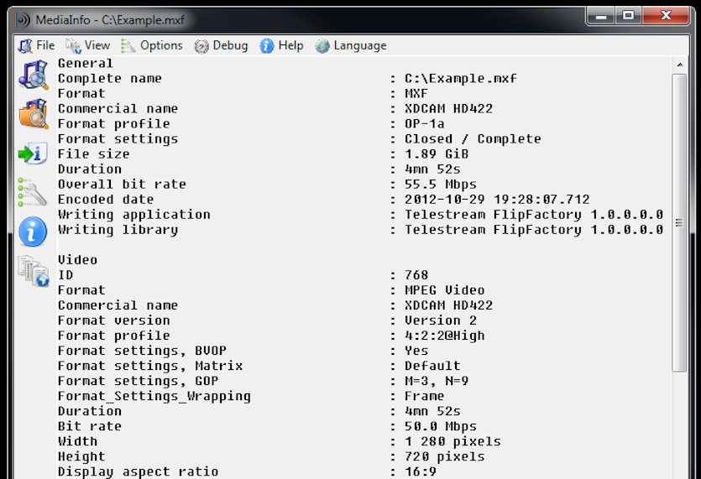Click the open folder sidebar icon
Screen dimensions: 701x479
tap(34, 114)
